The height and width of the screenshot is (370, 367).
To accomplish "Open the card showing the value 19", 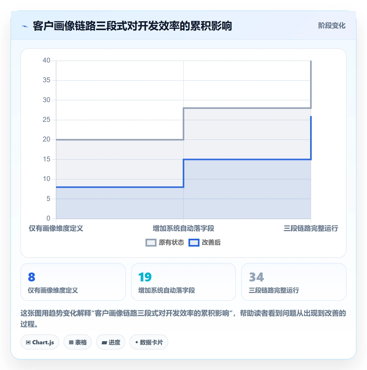I will pyautogui.click(x=183, y=282).
